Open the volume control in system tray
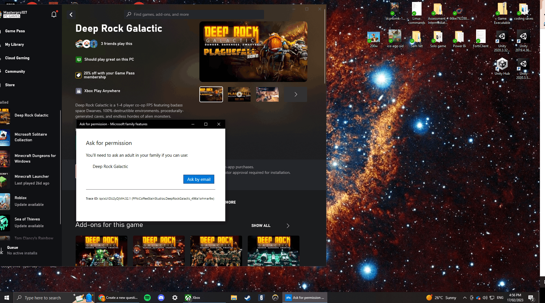 [x=485, y=298]
